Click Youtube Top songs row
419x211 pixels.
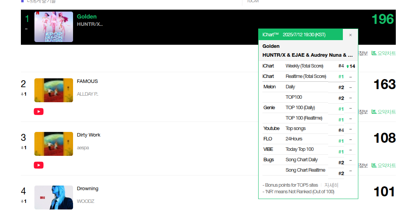click(309, 128)
